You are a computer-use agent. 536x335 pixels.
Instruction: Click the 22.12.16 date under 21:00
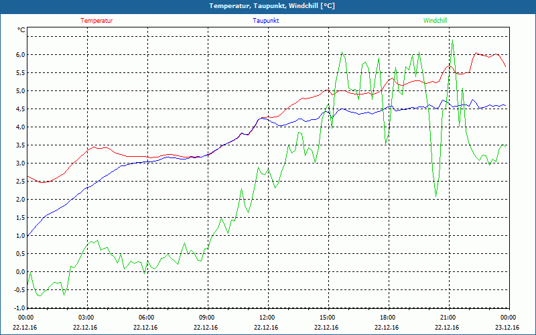448,328
